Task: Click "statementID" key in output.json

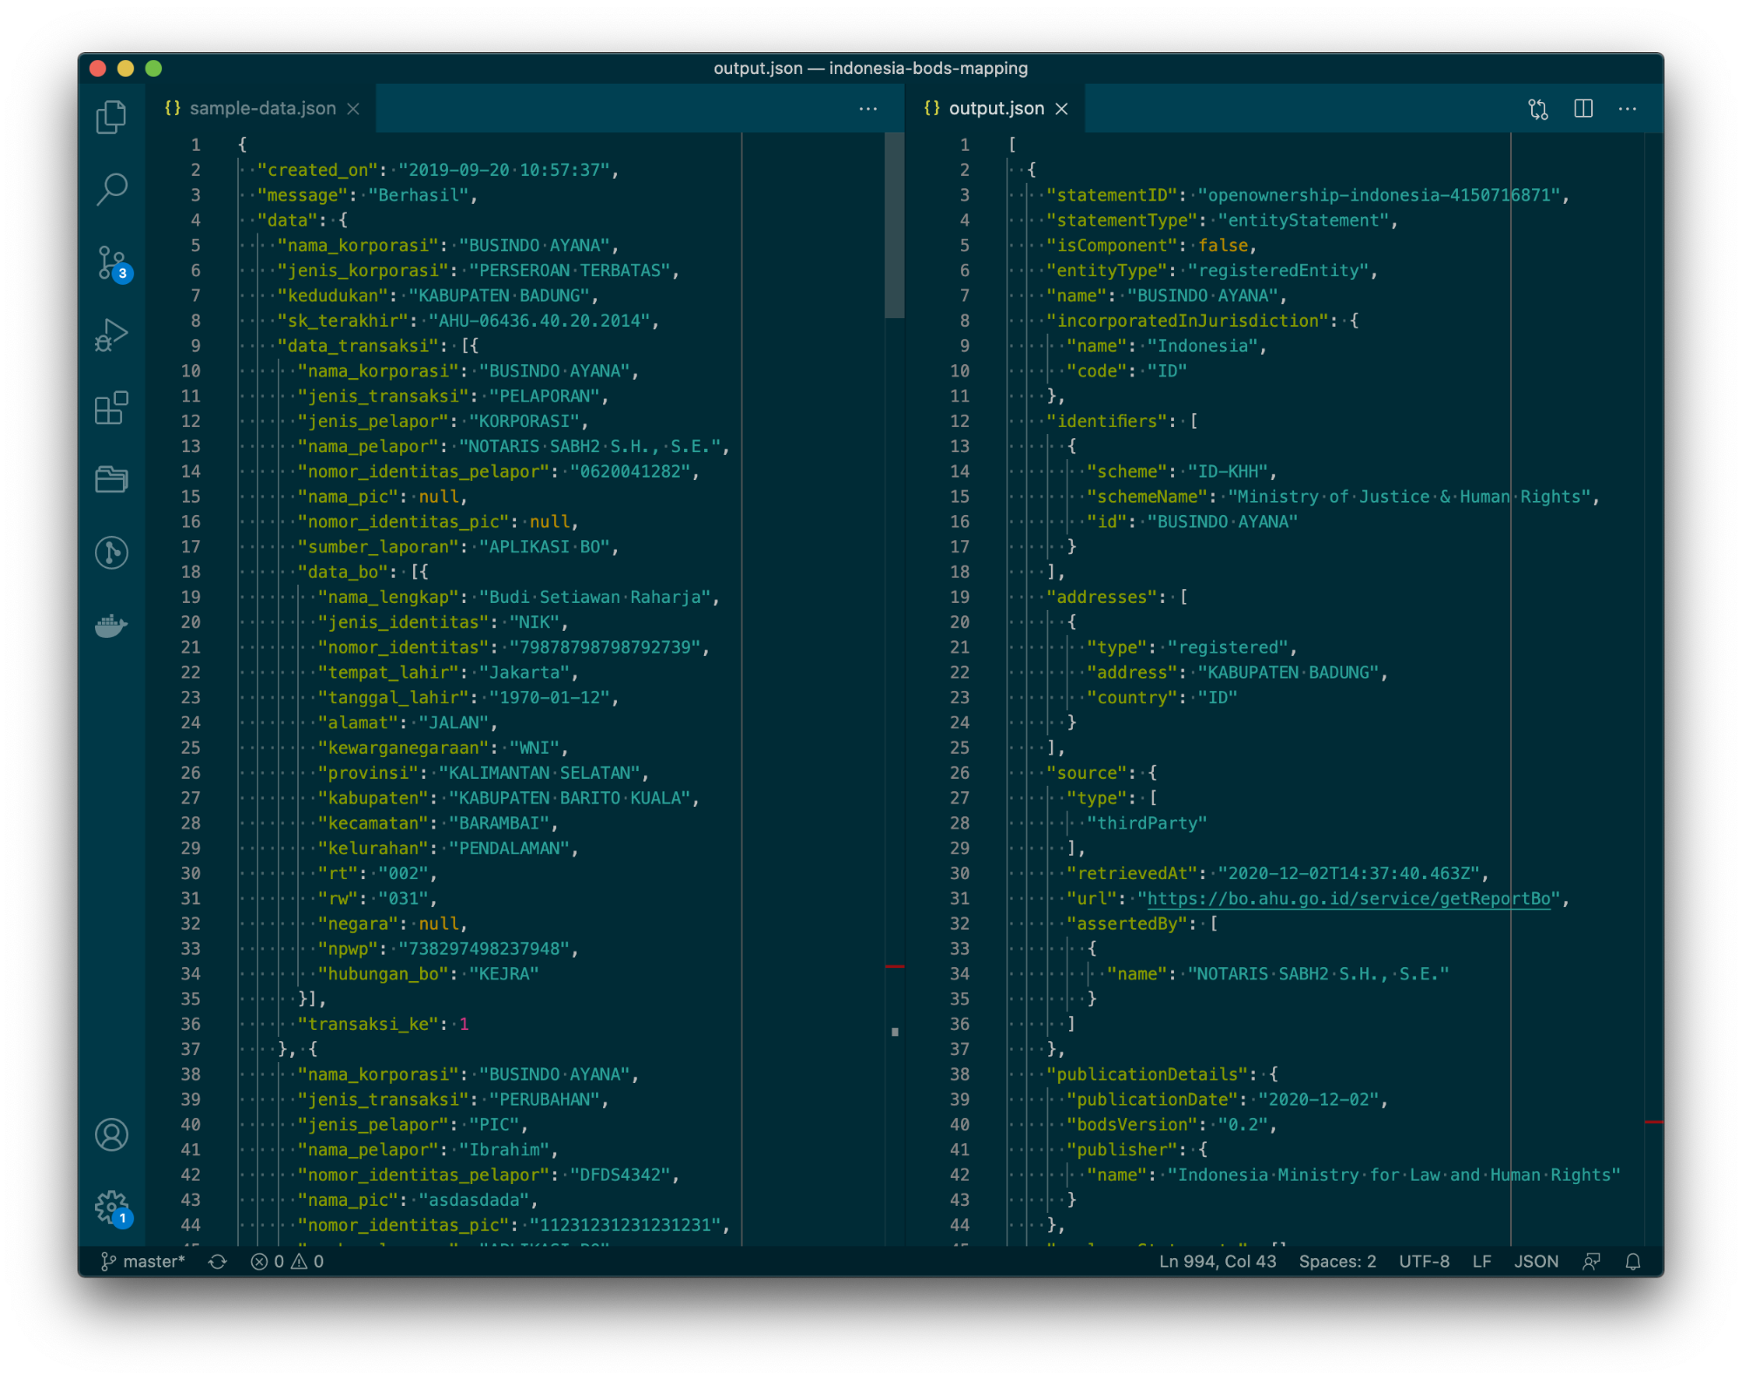Action: click(1111, 195)
